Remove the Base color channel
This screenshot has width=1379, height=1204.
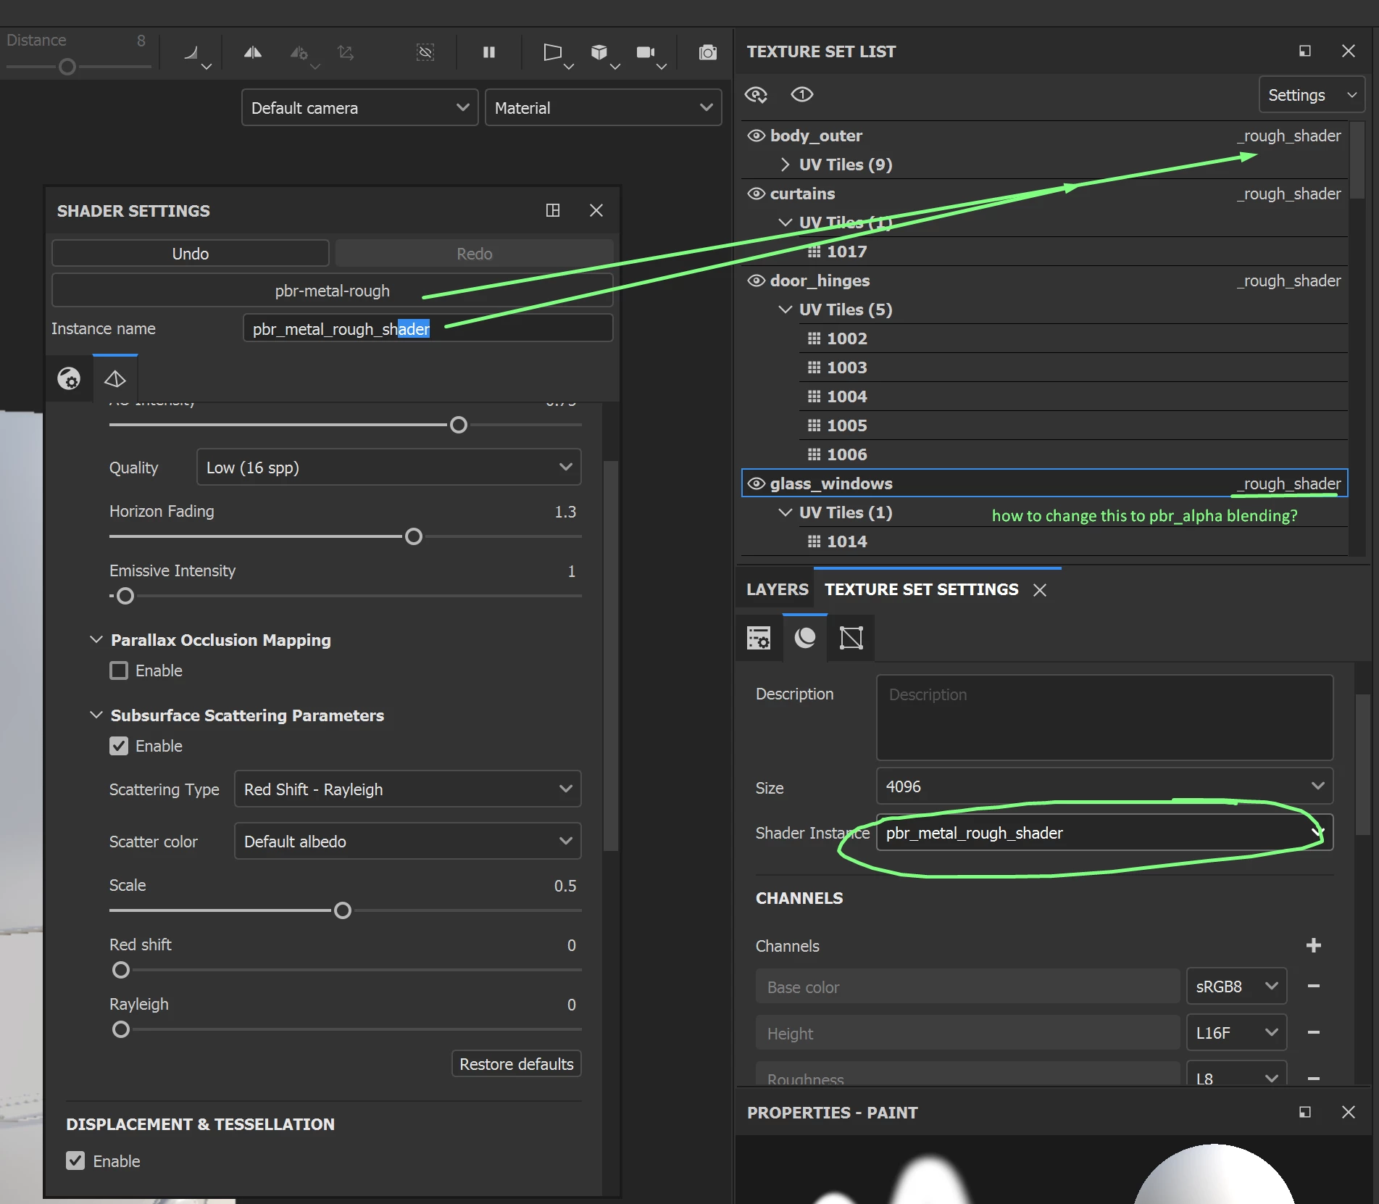pyautogui.click(x=1313, y=986)
